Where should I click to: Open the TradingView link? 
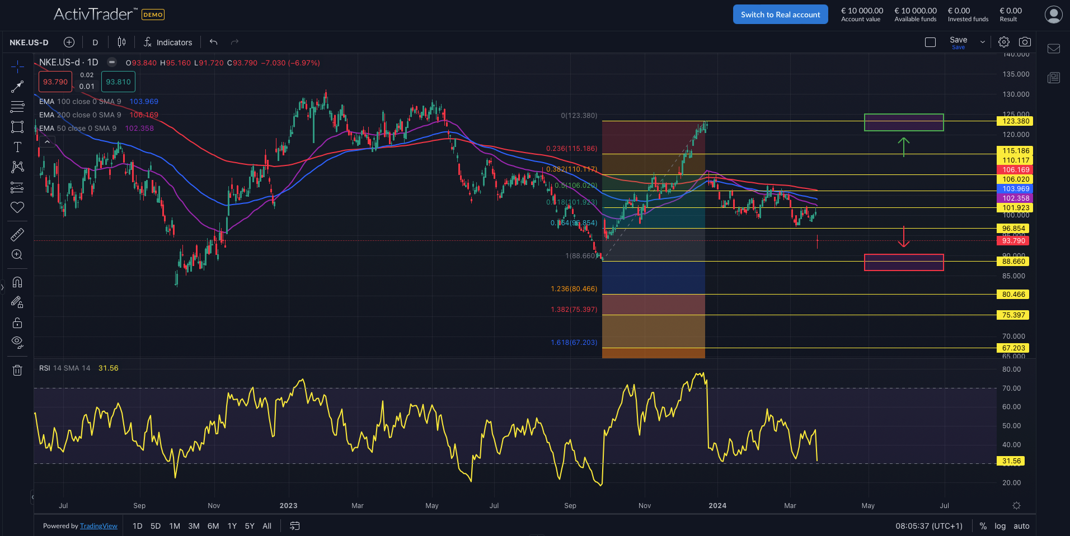[x=98, y=526]
